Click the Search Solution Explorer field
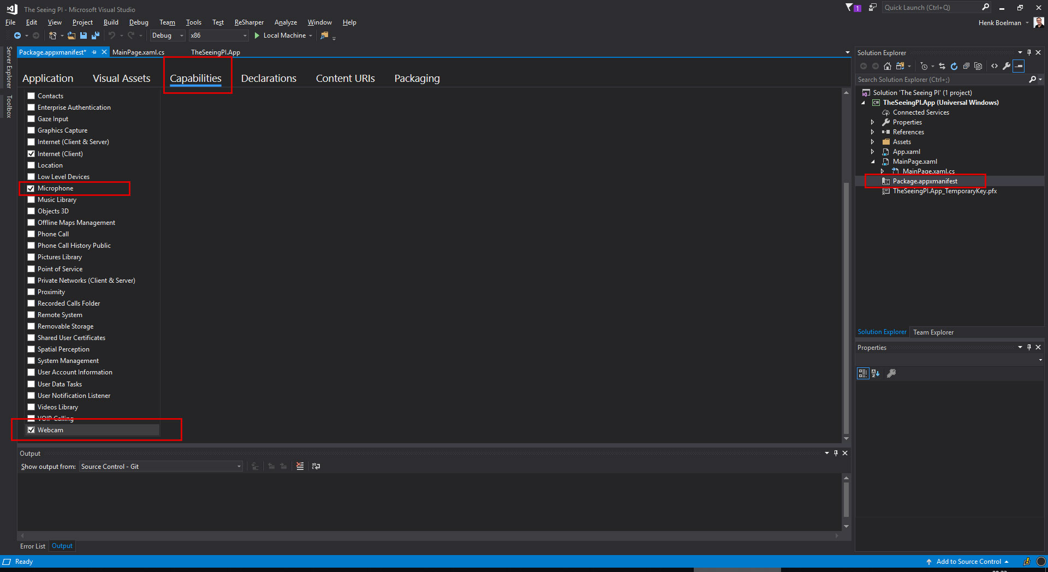Viewport: 1048px width, 572px height. coord(942,80)
